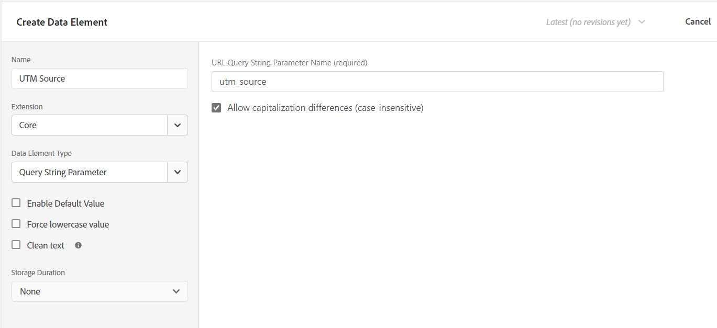Click the utm_source parameter name field
This screenshot has width=717, height=328.
pos(437,82)
